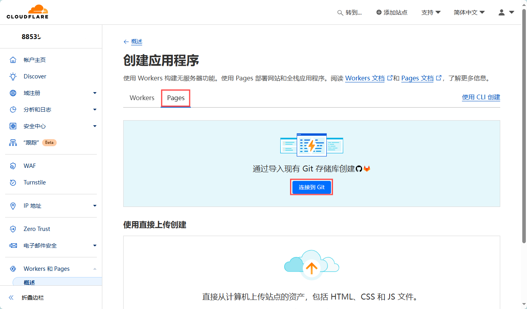Viewport: 527px width, 309px height.
Task: Click the 通过导入现有 Git 存储库创建 text
Action: click(303, 169)
